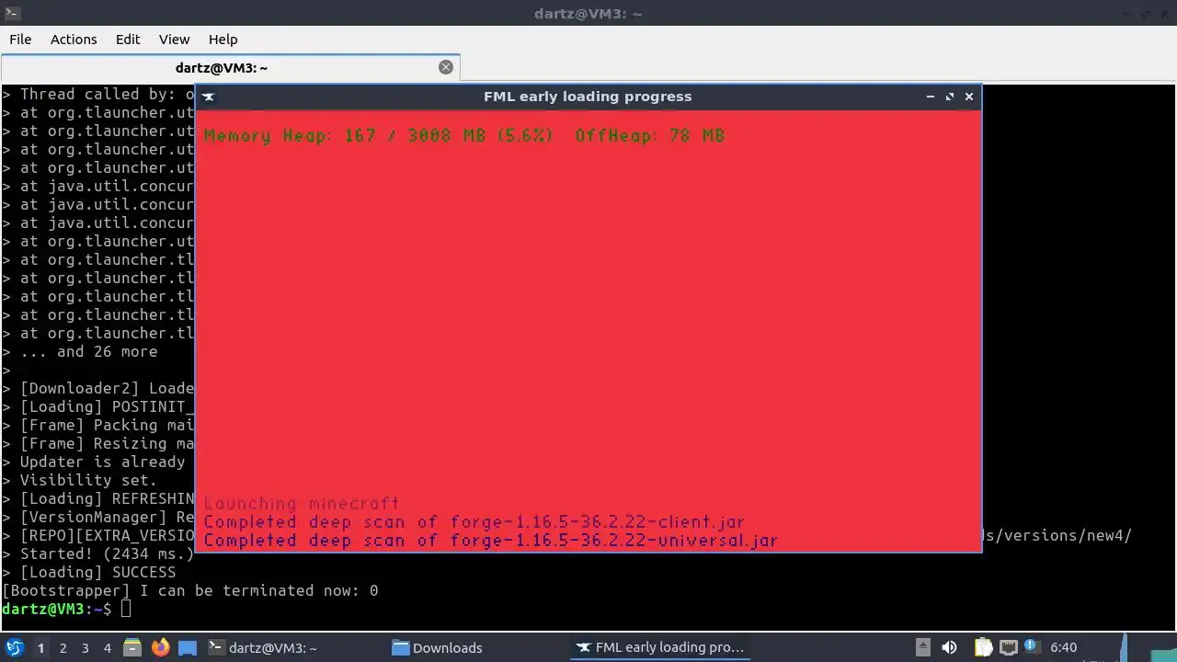Click the 'Thread called by' terminal line

pos(97,94)
